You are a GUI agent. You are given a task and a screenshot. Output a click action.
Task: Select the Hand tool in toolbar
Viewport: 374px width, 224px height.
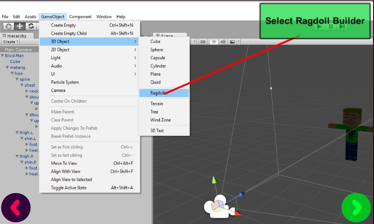8,26
